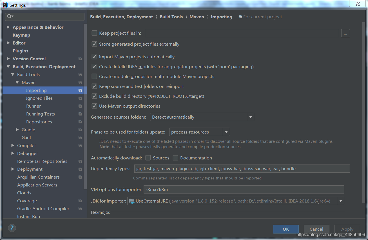Image resolution: width=368 pixels, height=240 pixels.
Task: Click project-level icon next to Build Tools
Action: (80, 75)
